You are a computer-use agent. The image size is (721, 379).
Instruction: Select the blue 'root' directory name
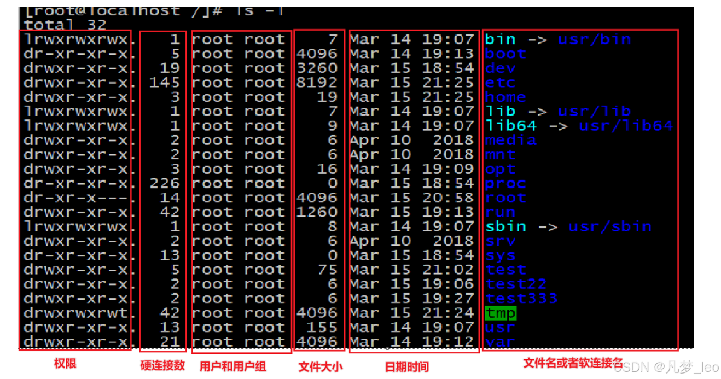(505, 197)
